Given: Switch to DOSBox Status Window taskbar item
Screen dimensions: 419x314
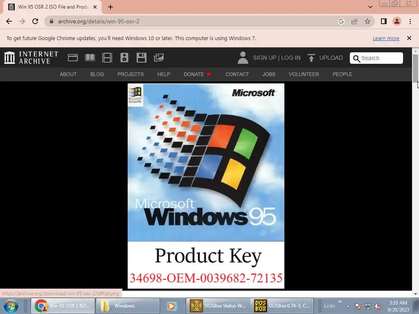Looking at the screenshot, I should tap(218, 306).
